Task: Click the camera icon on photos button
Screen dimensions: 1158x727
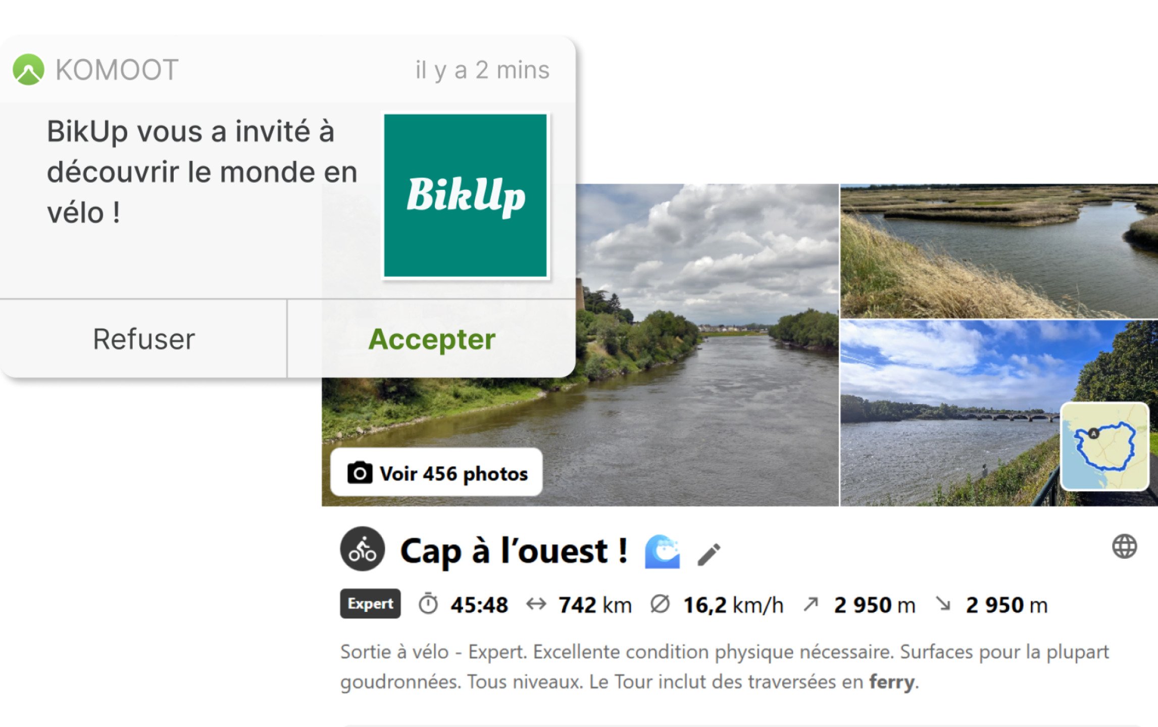Action: click(x=360, y=473)
